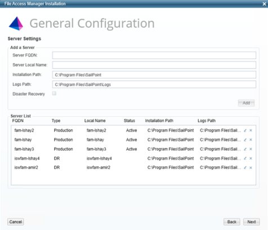
Task: Select fam-lshay3 in the FQDN column
Action: [x=24, y=149]
